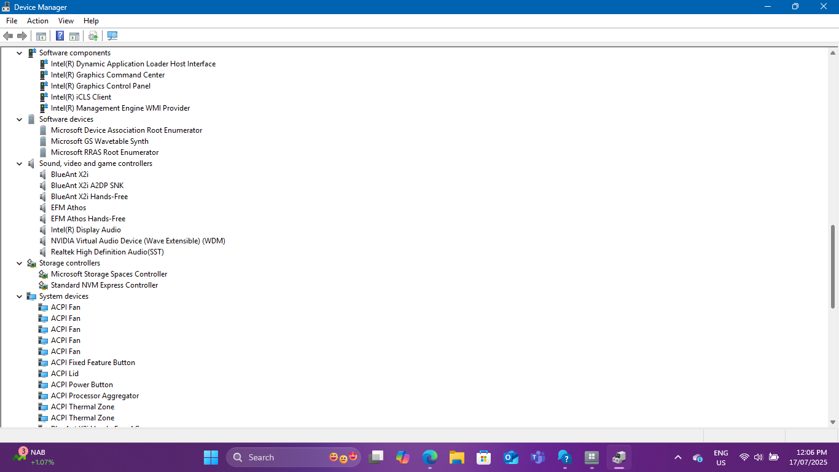Collapse the Software components category
Screen dimensions: 839x472
20,53
